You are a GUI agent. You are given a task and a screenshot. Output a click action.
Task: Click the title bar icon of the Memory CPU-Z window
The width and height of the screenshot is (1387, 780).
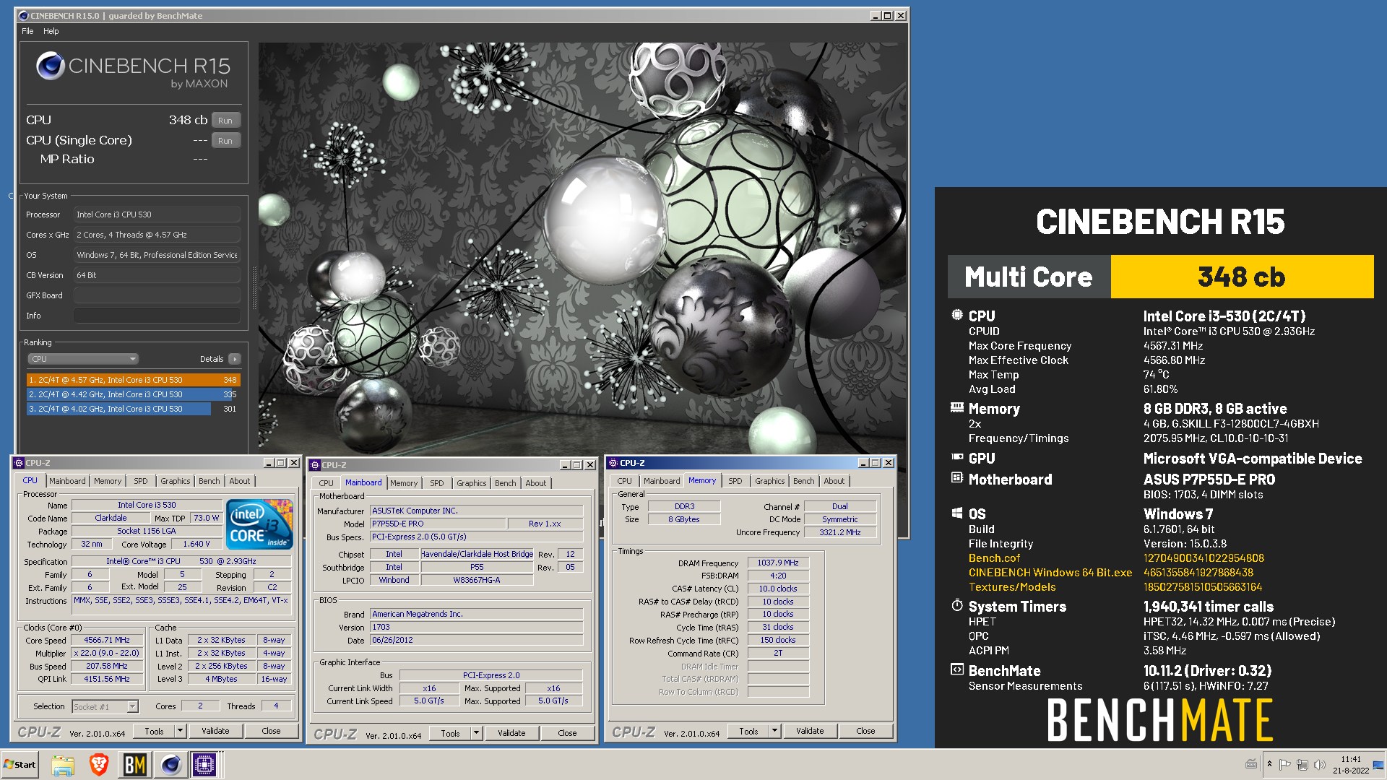pyautogui.click(x=613, y=463)
